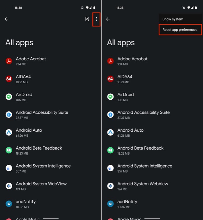
Task: Select the Android Auto name in the right list
Action: coord(131,130)
